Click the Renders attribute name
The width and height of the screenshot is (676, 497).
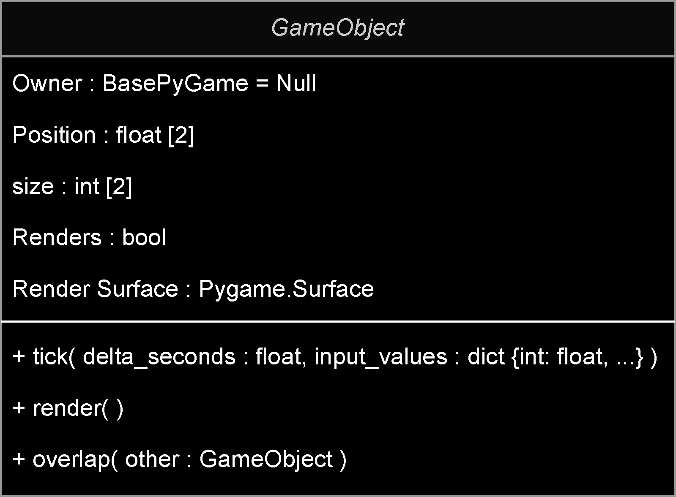(57, 237)
